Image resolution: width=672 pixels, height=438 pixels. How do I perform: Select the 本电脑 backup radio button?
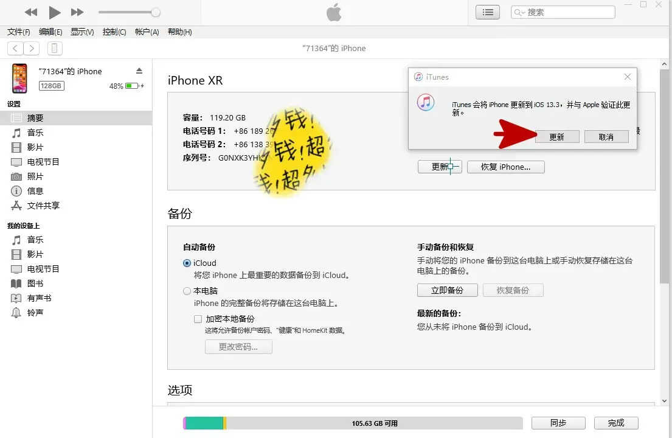pyautogui.click(x=187, y=291)
